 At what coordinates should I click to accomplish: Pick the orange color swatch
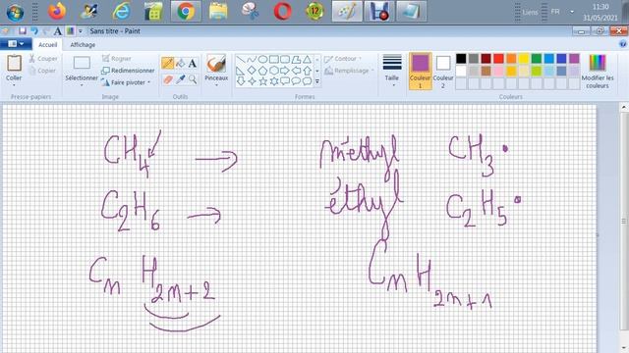511,59
